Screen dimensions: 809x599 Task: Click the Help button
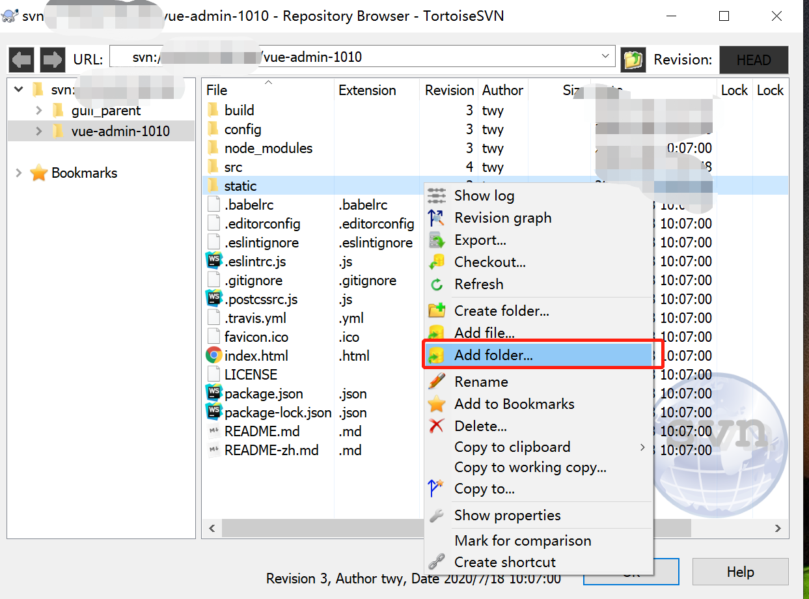tap(740, 572)
